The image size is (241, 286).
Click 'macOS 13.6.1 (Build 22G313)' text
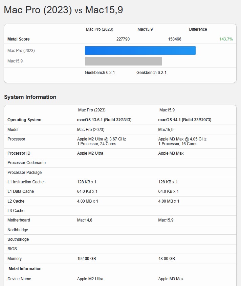click(x=104, y=120)
